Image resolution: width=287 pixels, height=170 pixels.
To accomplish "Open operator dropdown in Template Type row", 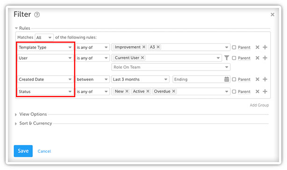I will (93, 47).
